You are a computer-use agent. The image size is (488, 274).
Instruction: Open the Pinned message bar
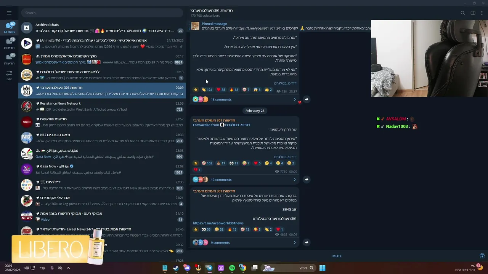280,26
